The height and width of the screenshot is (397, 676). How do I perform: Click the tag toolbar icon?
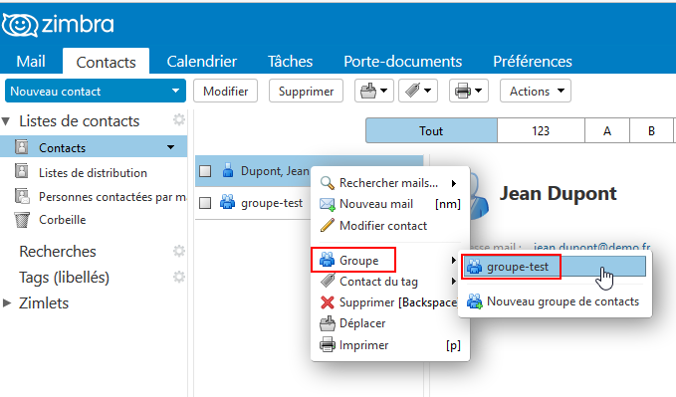point(412,91)
